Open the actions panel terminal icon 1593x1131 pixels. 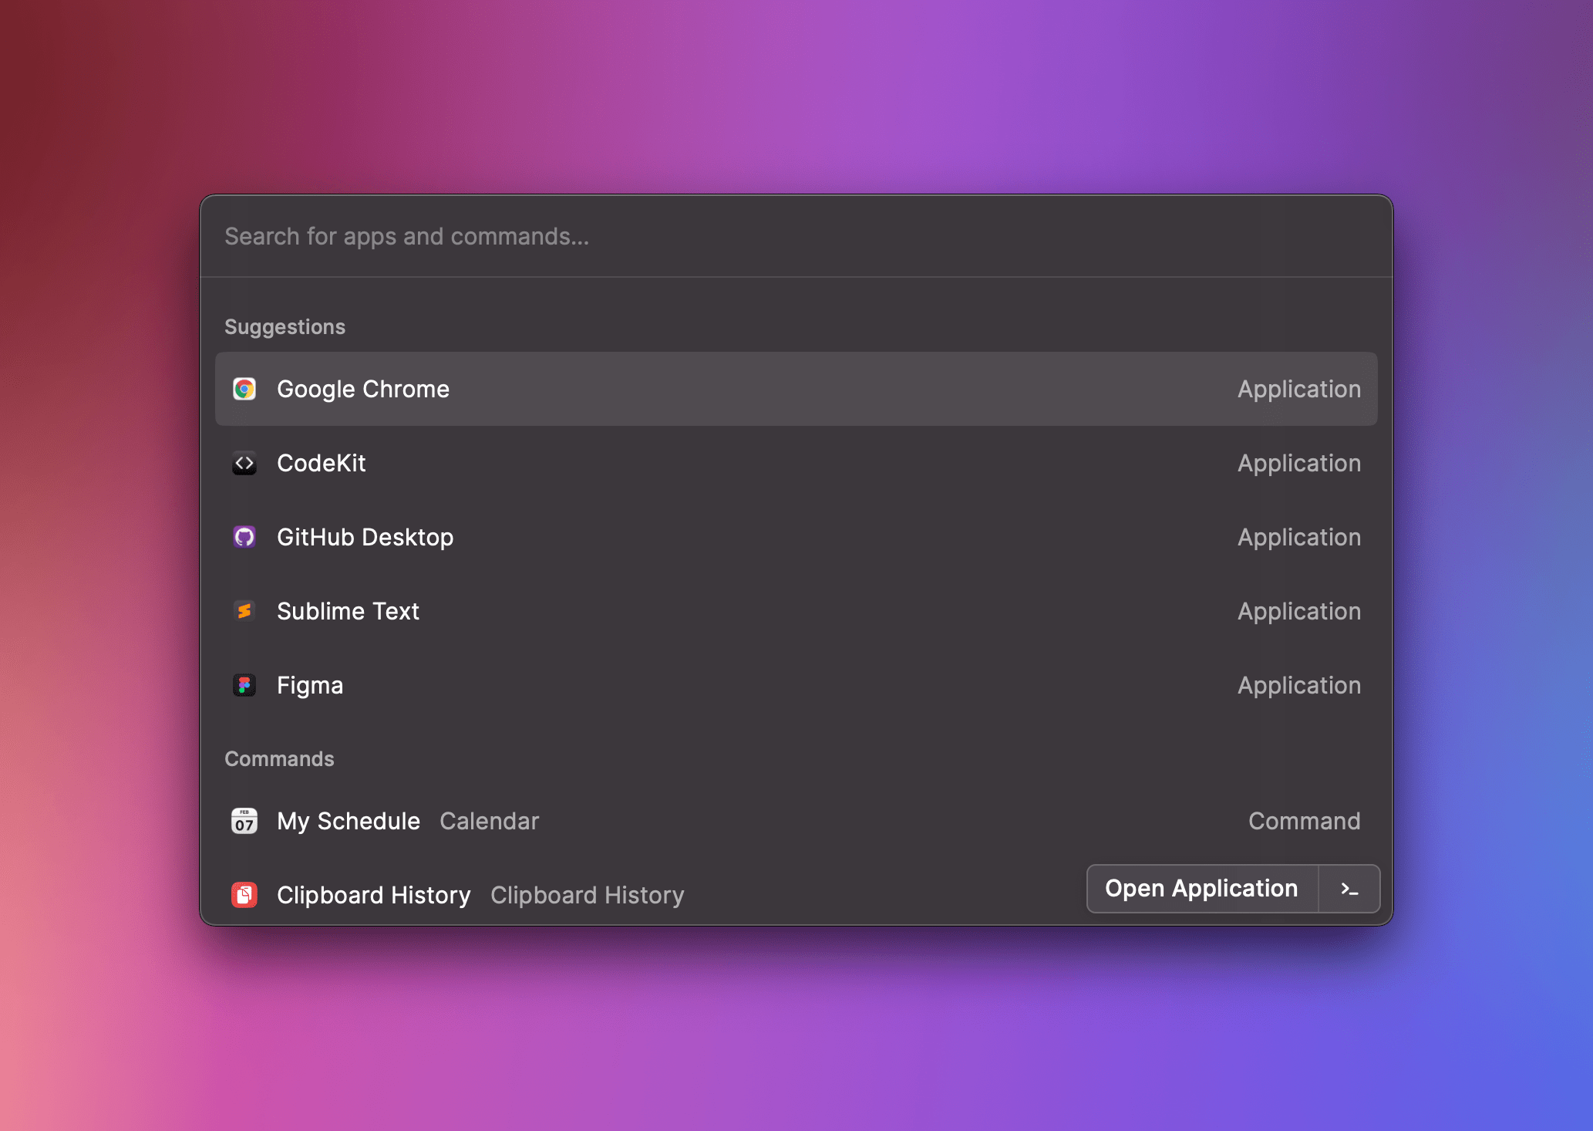(1349, 889)
